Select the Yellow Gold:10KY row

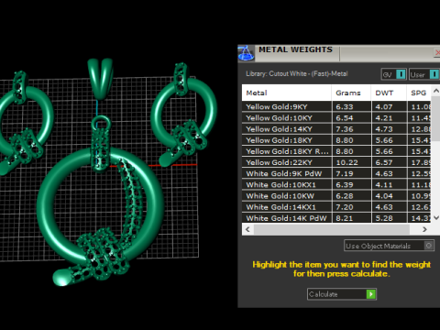(x=336, y=118)
